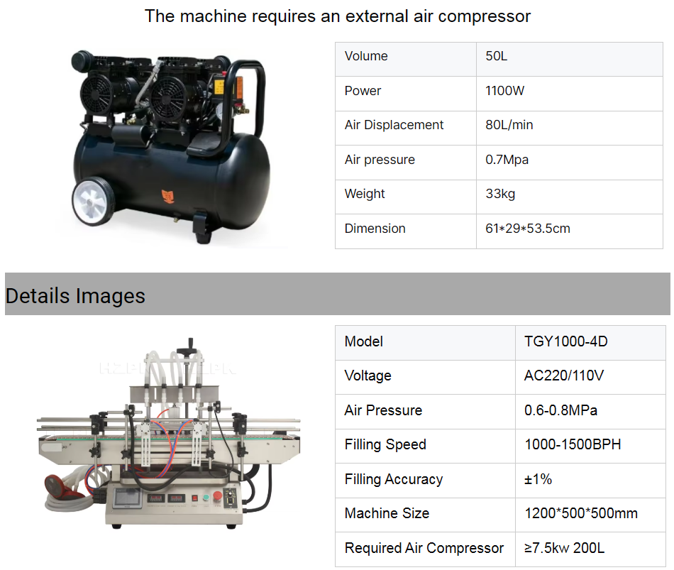Select the 50L volume value
Image resolution: width=674 pixels, height=570 pixels.
(497, 57)
